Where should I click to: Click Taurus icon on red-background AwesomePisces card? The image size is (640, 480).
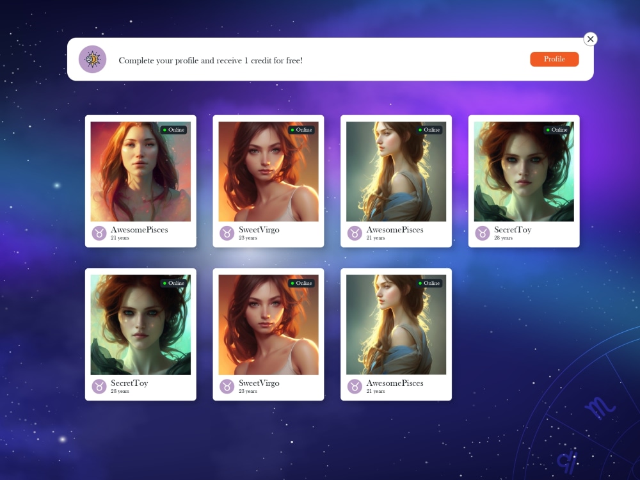click(x=99, y=234)
